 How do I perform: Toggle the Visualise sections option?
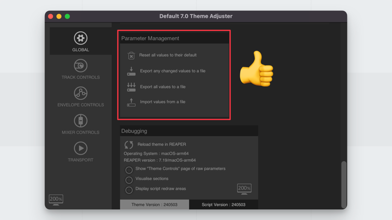[x=129, y=180]
